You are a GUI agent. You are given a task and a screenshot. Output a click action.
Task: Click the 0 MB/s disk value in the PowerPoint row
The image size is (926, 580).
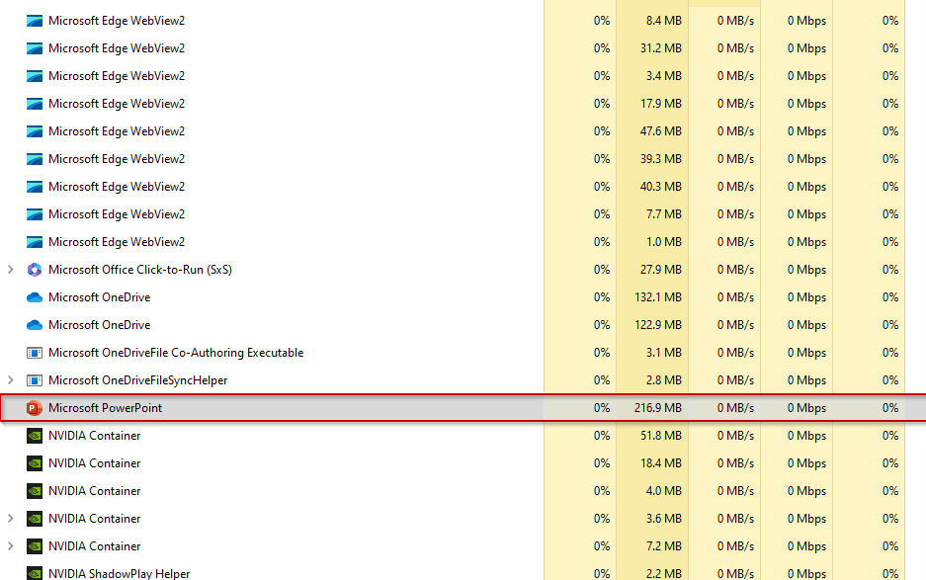click(x=736, y=408)
